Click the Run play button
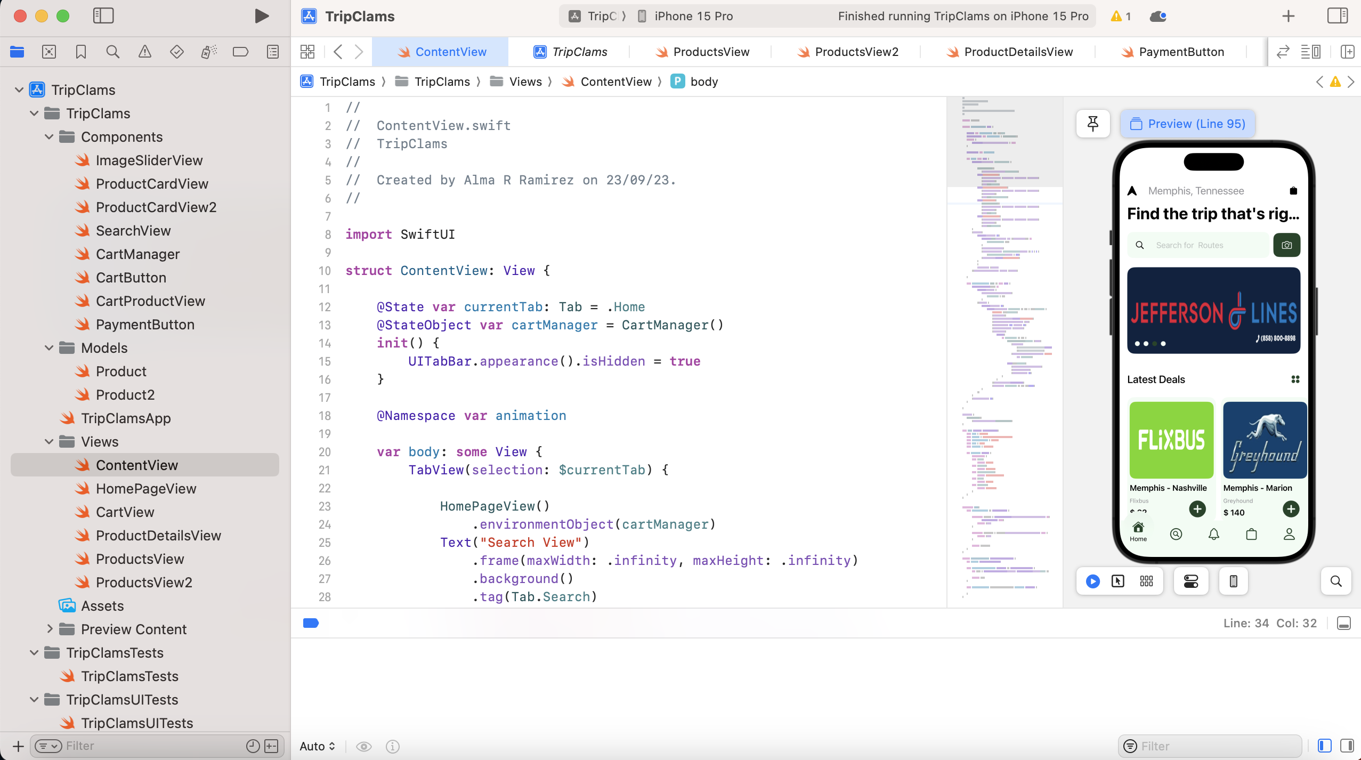The height and width of the screenshot is (760, 1361). 261,16
